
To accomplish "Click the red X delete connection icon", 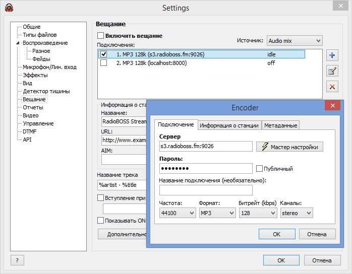I will [x=332, y=87].
